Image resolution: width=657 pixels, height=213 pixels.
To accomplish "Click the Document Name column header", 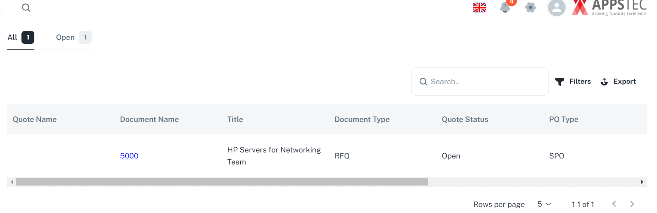I will (x=149, y=119).
